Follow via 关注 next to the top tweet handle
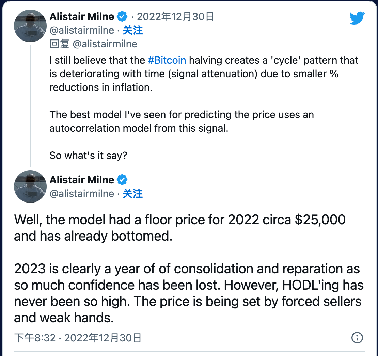 coord(133,30)
